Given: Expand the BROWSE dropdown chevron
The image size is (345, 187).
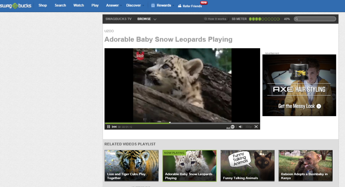Looking at the screenshot, I should pos(155,19).
